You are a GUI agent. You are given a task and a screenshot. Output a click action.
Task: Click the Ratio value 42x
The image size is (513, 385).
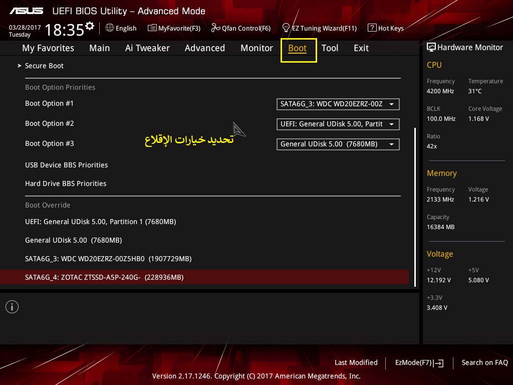point(432,146)
